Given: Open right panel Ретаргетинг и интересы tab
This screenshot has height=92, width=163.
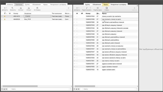Looking at the screenshot, I should [118, 5].
